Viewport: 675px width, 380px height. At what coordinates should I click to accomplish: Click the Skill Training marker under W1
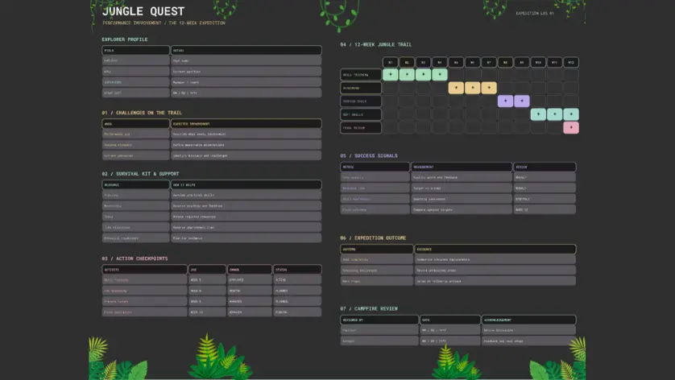391,74
